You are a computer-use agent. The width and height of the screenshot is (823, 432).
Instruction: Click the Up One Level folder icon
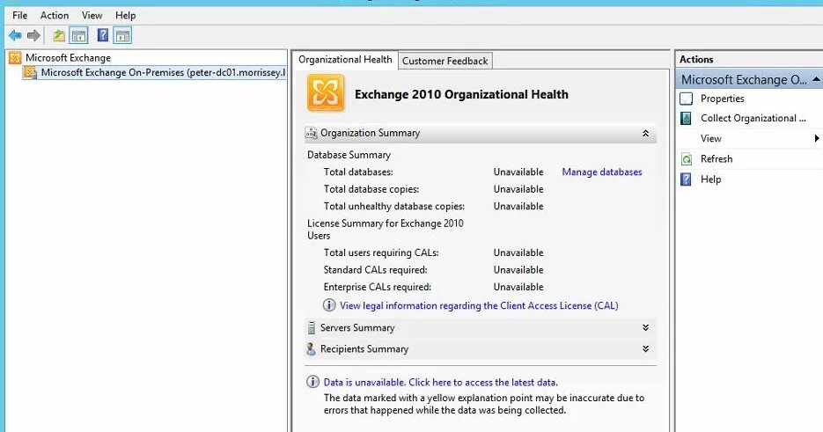[59, 36]
